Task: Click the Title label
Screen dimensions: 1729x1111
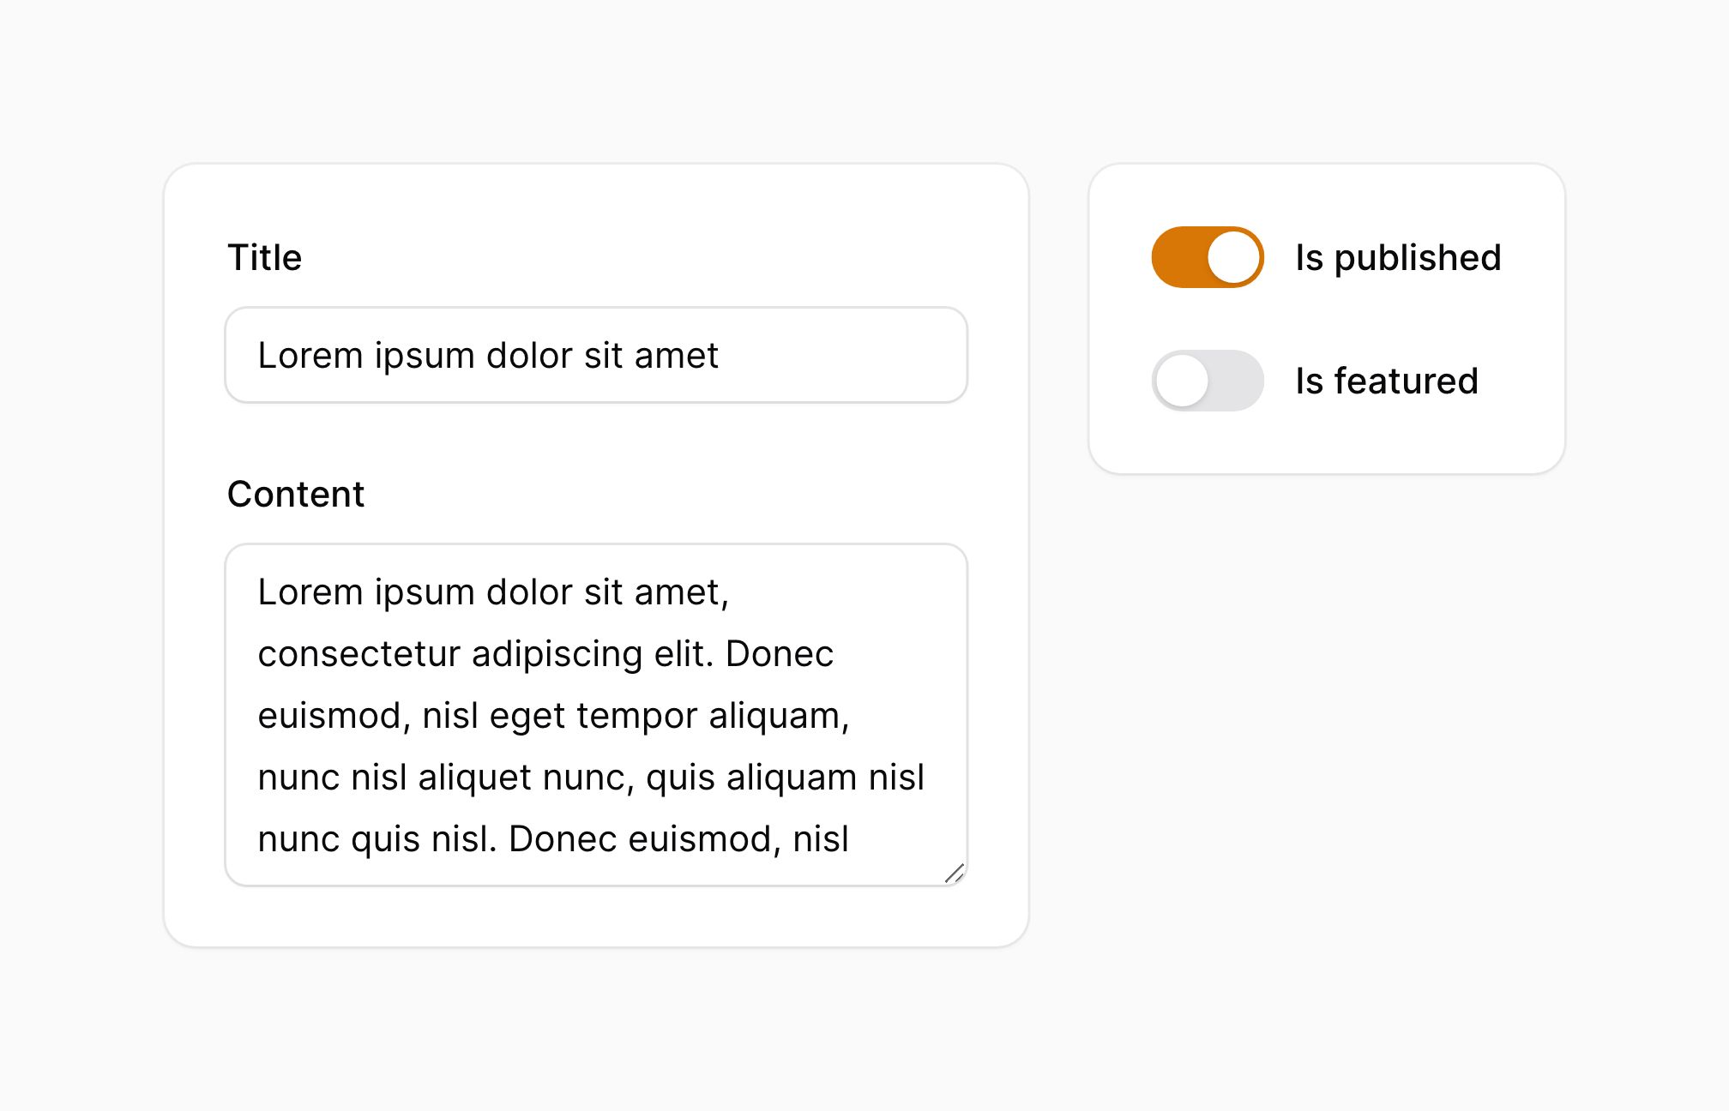Action: 264,257
